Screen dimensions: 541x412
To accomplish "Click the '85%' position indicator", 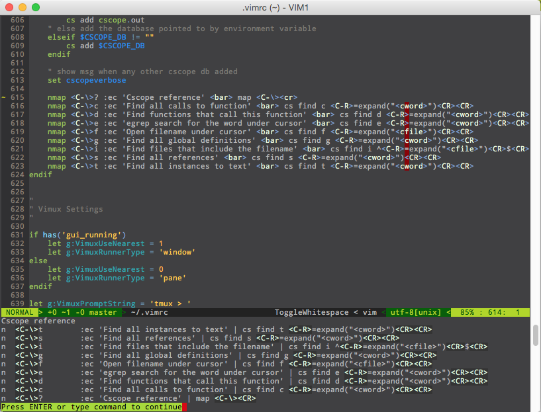I will click(467, 312).
